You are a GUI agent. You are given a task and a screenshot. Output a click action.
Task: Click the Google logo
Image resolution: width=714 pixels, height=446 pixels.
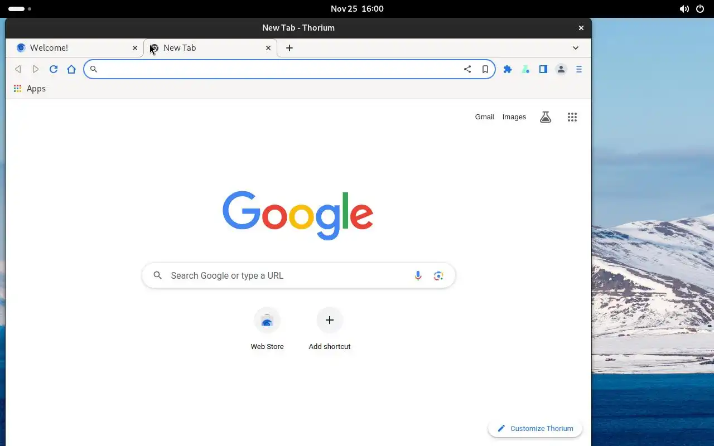point(298,216)
